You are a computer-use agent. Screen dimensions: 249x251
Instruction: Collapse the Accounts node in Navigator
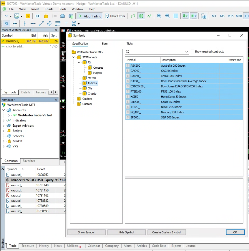[x=3, y=110]
